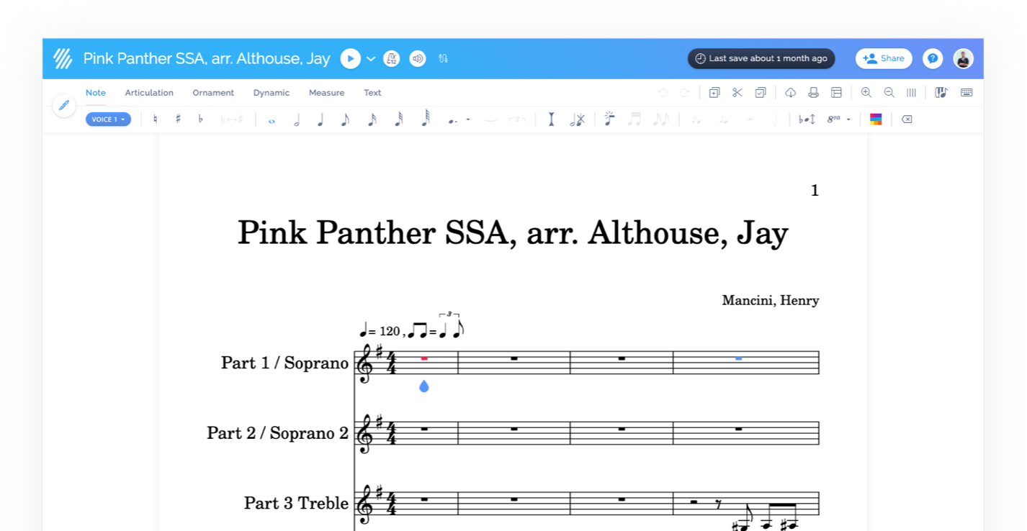Select the whole note duration
This screenshot has width=1027, height=531.
tap(272, 121)
